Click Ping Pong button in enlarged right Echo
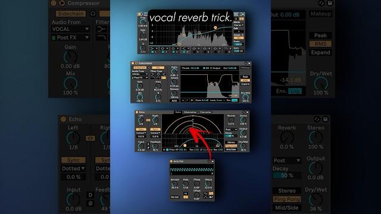The width and height of the screenshot is (381, 214). tap(287, 199)
